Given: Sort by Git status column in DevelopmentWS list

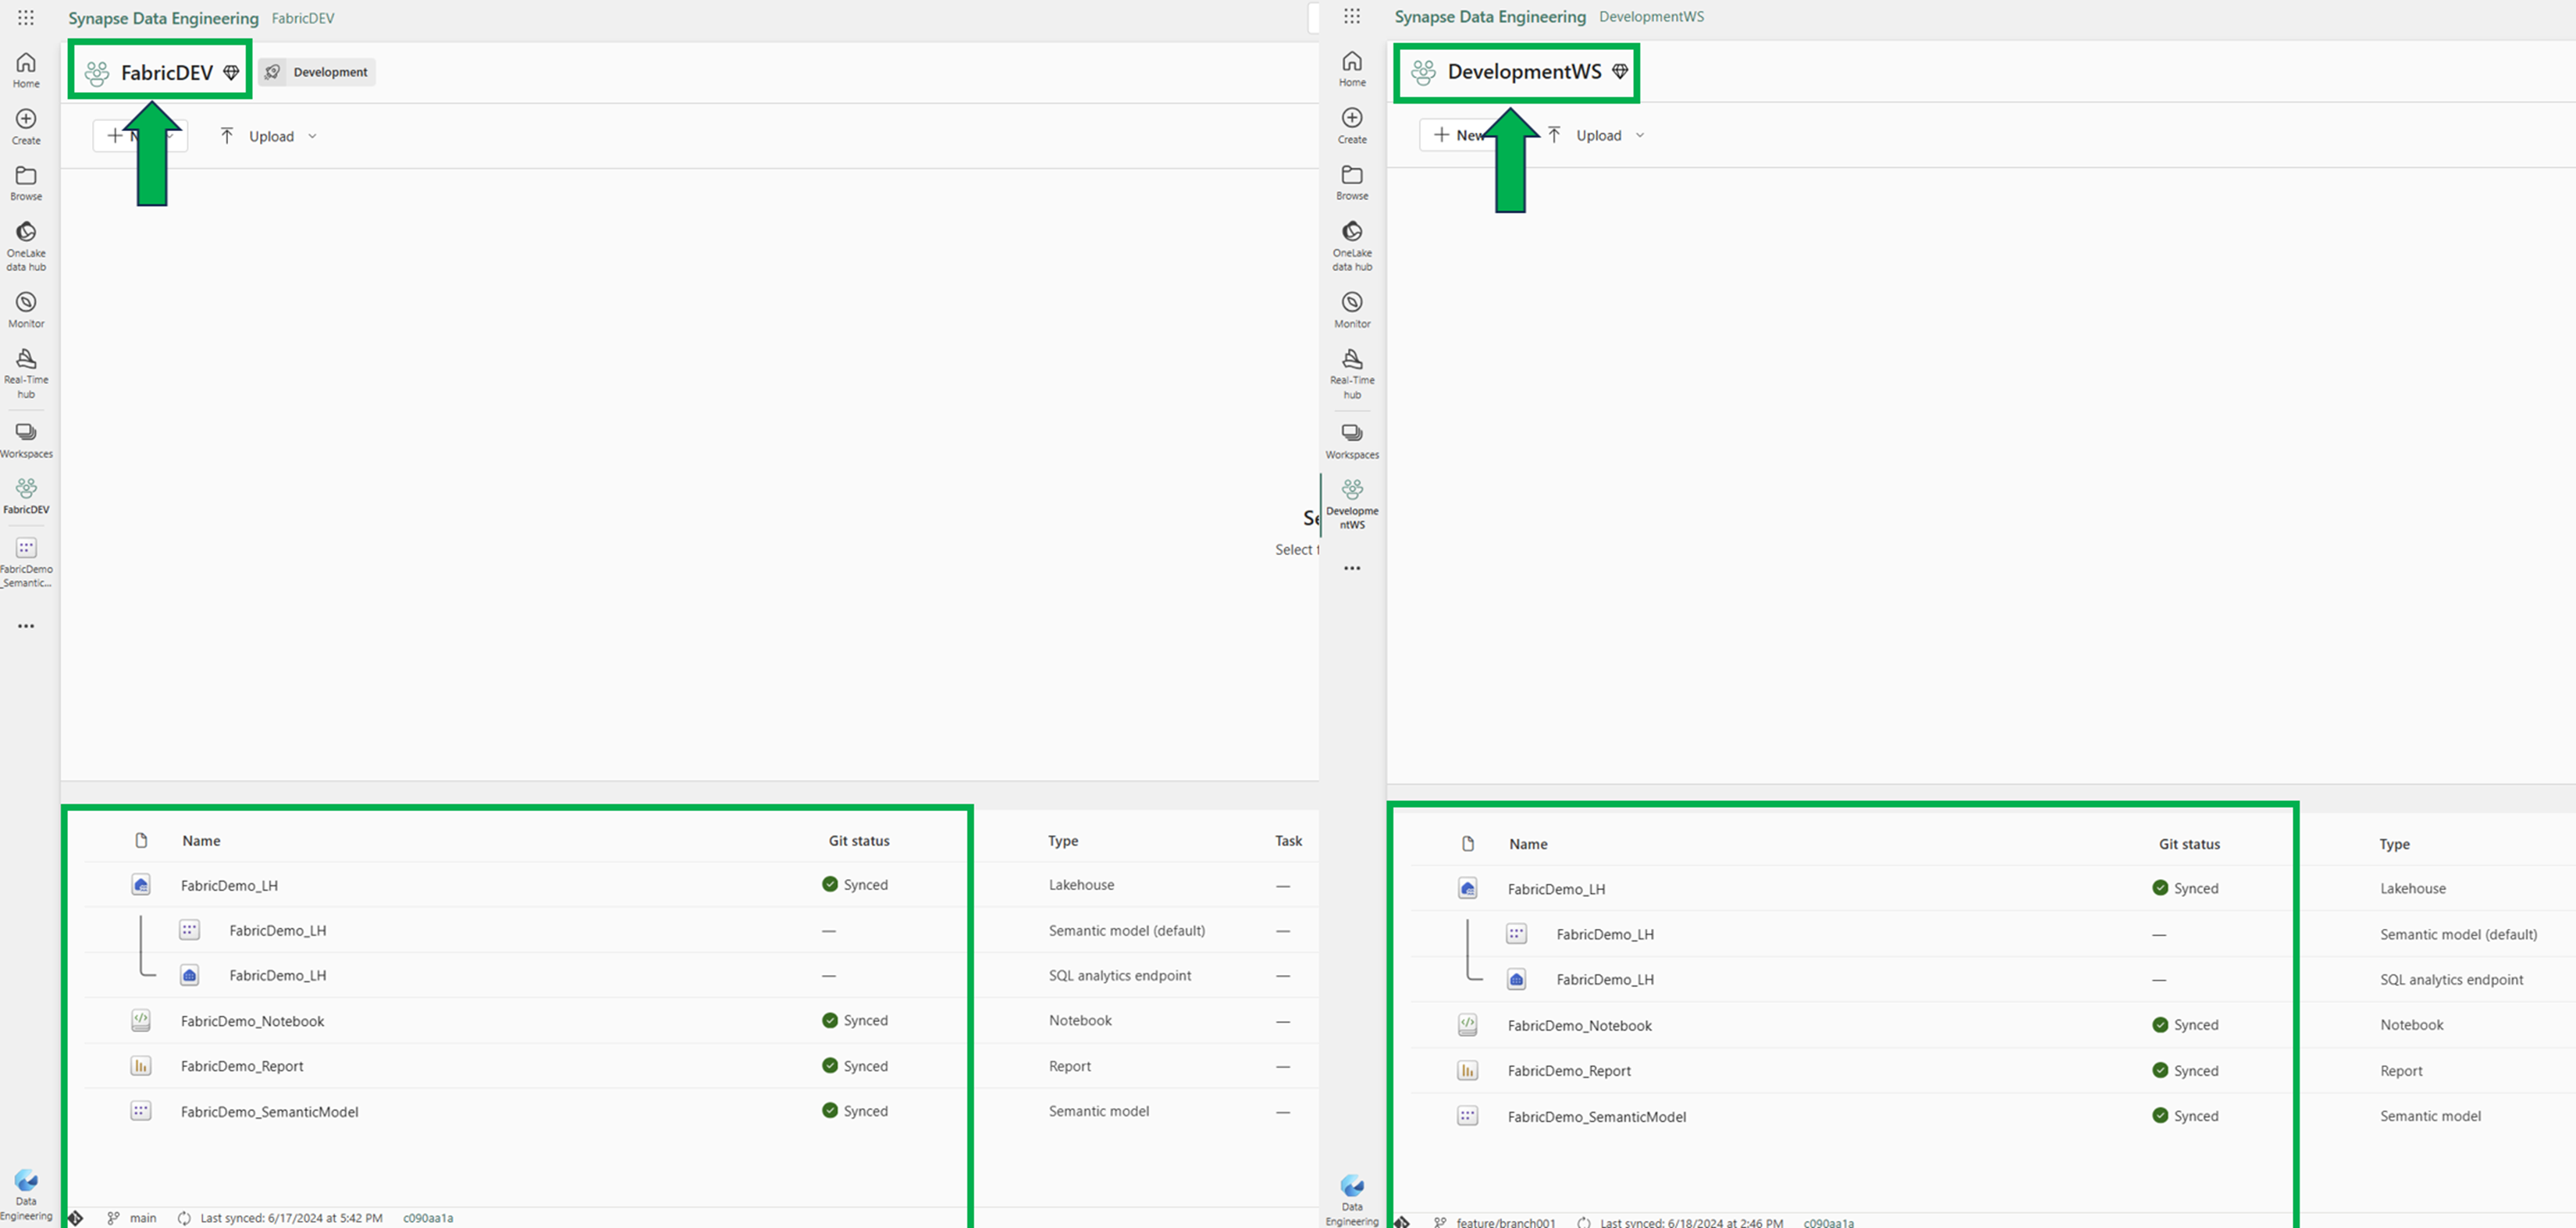Looking at the screenshot, I should (x=2189, y=844).
